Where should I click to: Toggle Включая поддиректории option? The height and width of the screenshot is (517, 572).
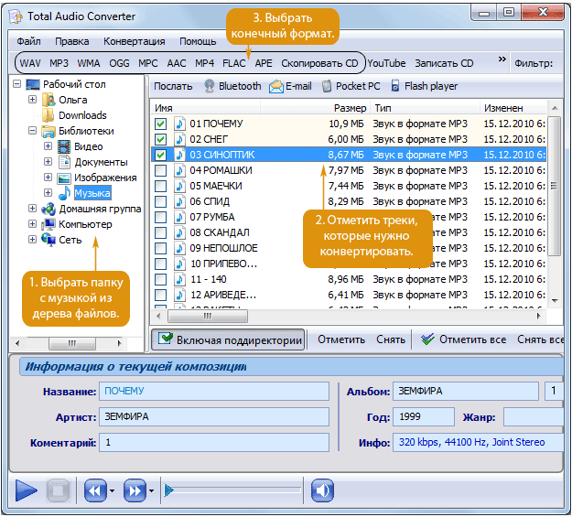click(228, 340)
